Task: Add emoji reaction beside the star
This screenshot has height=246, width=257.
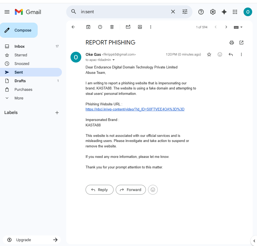Action: click(x=220, y=54)
